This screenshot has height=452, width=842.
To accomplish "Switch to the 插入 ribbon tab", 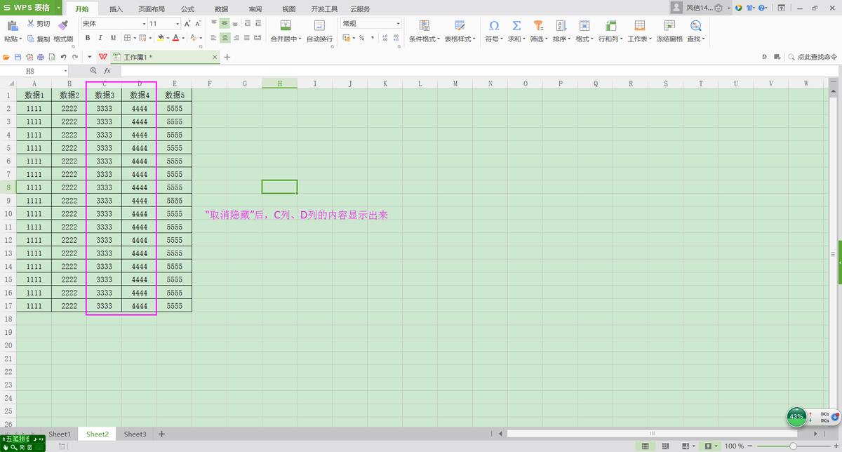I will click(x=115, y=8).
